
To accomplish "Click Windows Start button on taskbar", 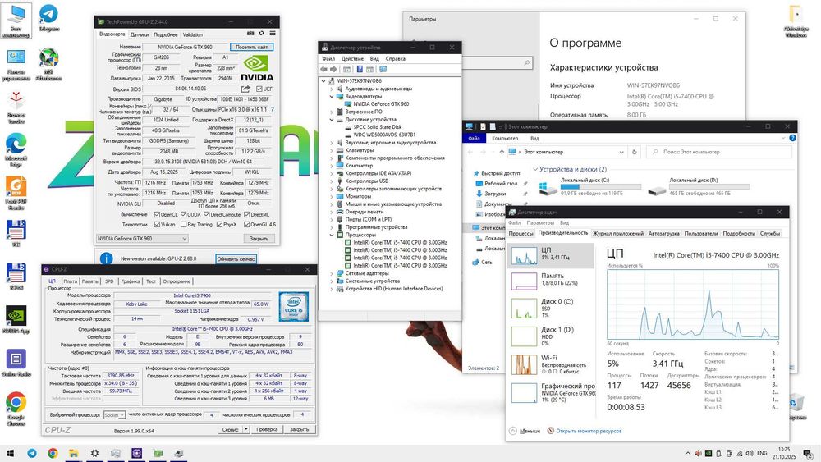I will coord(10,453).
